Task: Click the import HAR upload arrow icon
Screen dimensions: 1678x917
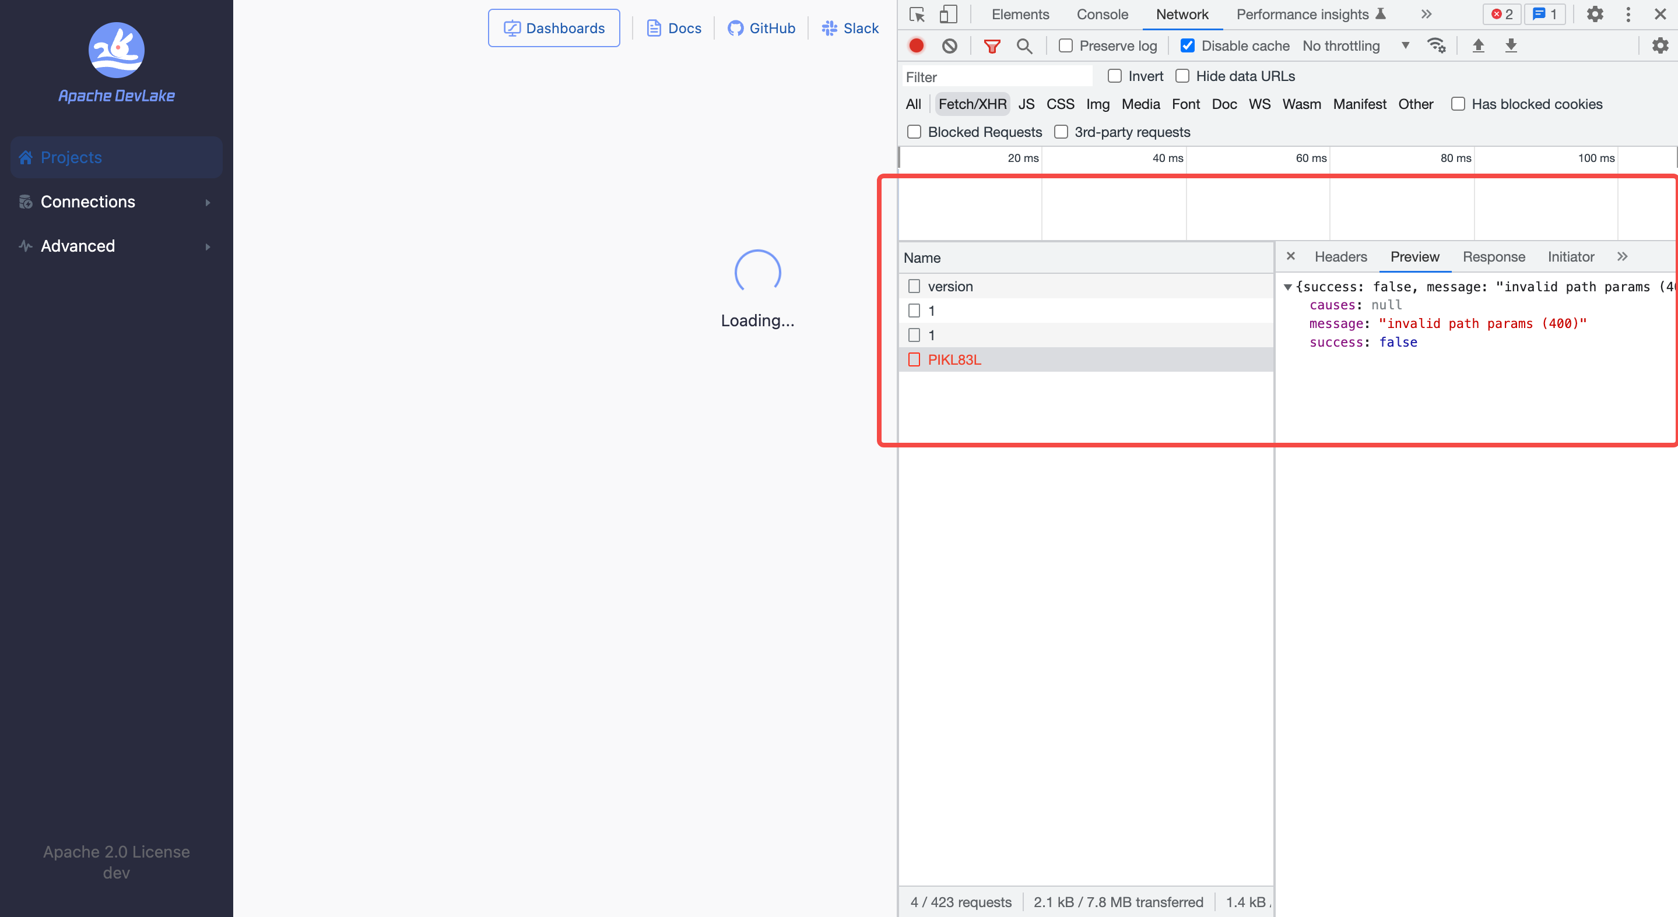Action: click(x=1478, y=45)
